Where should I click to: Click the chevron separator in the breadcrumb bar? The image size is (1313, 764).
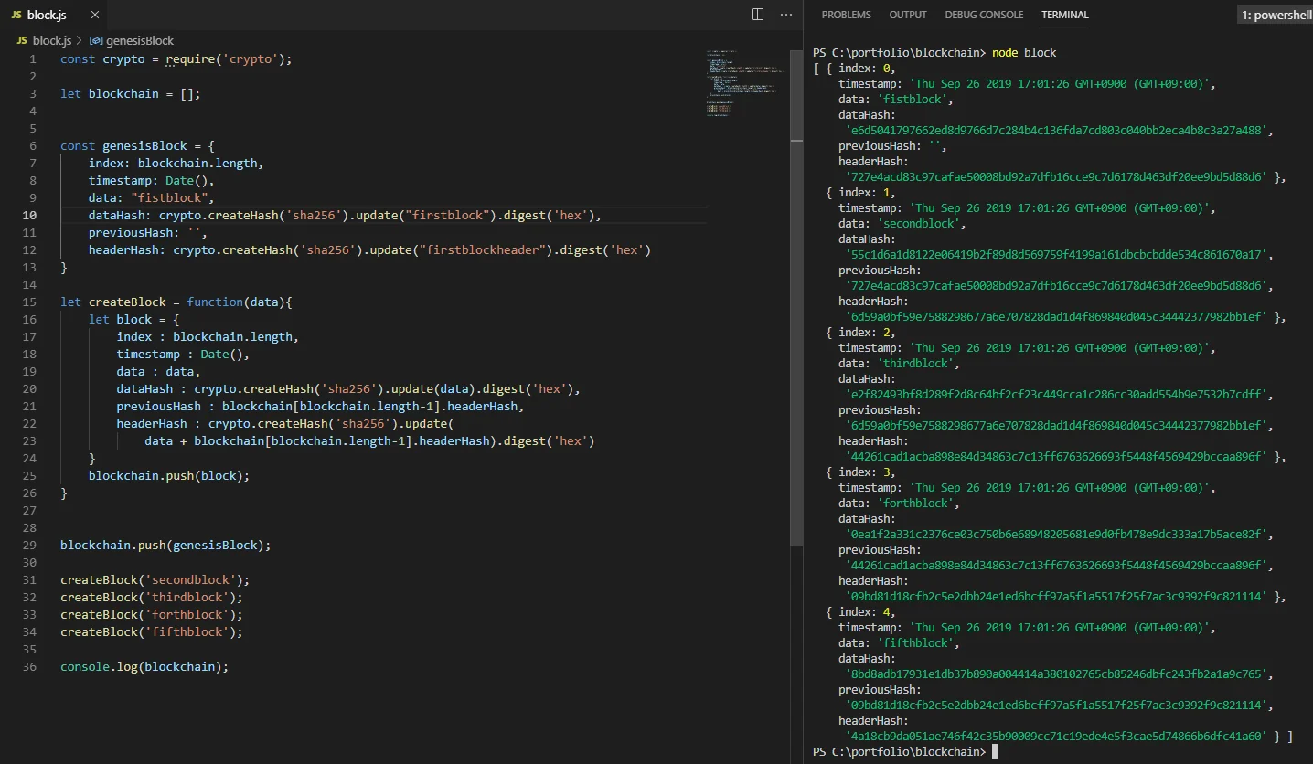tap(80, 41)
